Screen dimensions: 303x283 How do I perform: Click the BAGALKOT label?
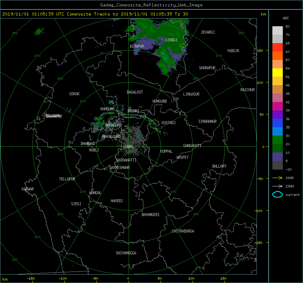pyautogui.click(x=135, y=92)
